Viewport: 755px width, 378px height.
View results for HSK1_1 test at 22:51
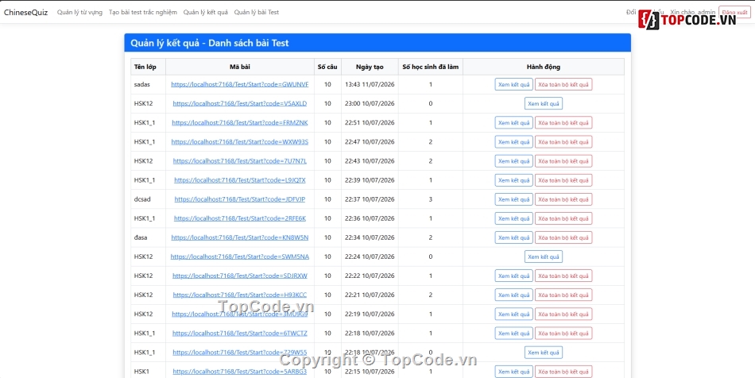point(513,122)
